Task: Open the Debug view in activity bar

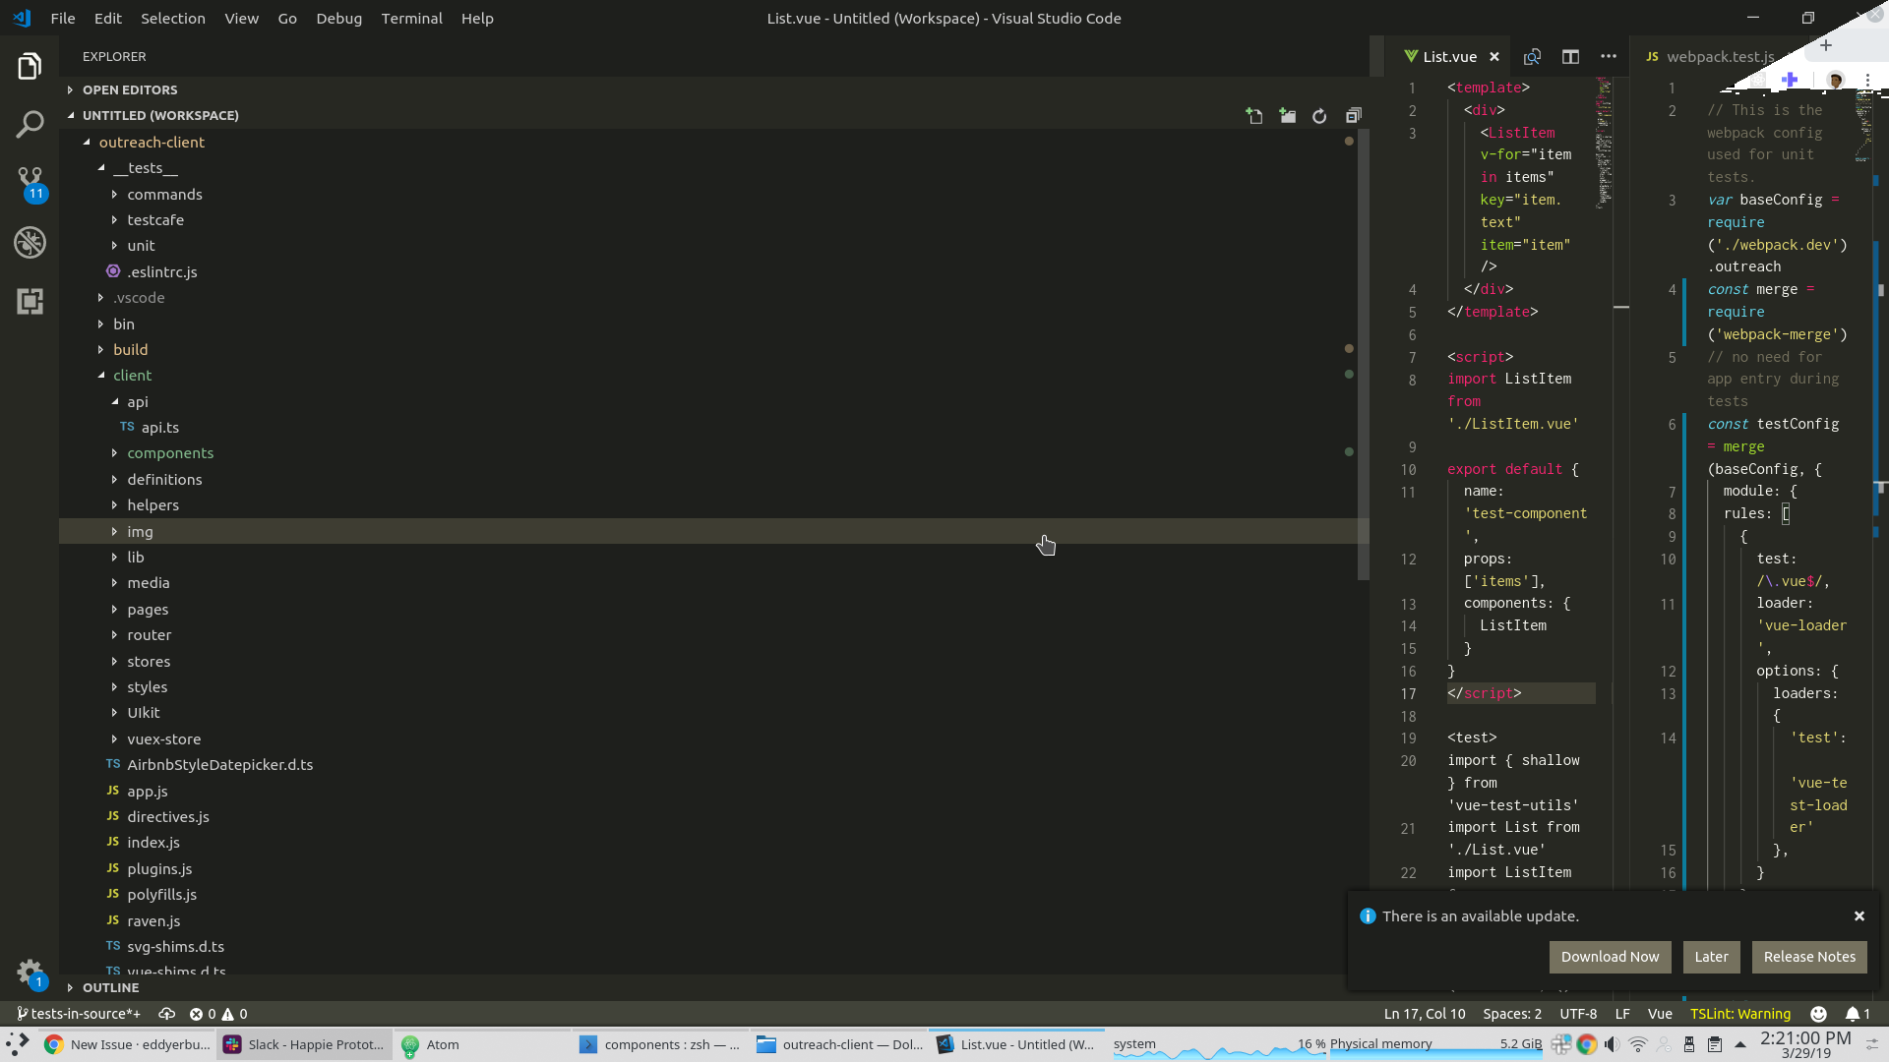Action: [30, 242]
